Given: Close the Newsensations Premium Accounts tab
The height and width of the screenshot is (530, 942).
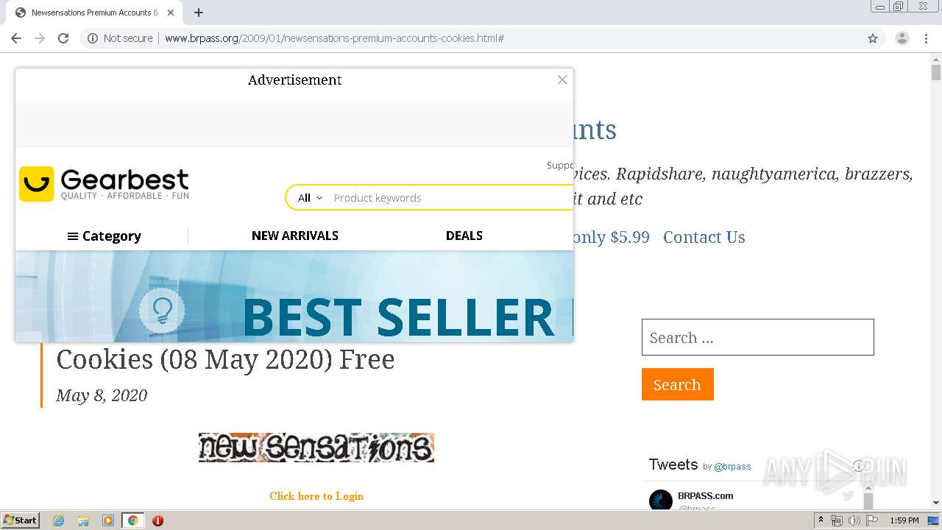Looking at the screenshot, I should 171,13.
